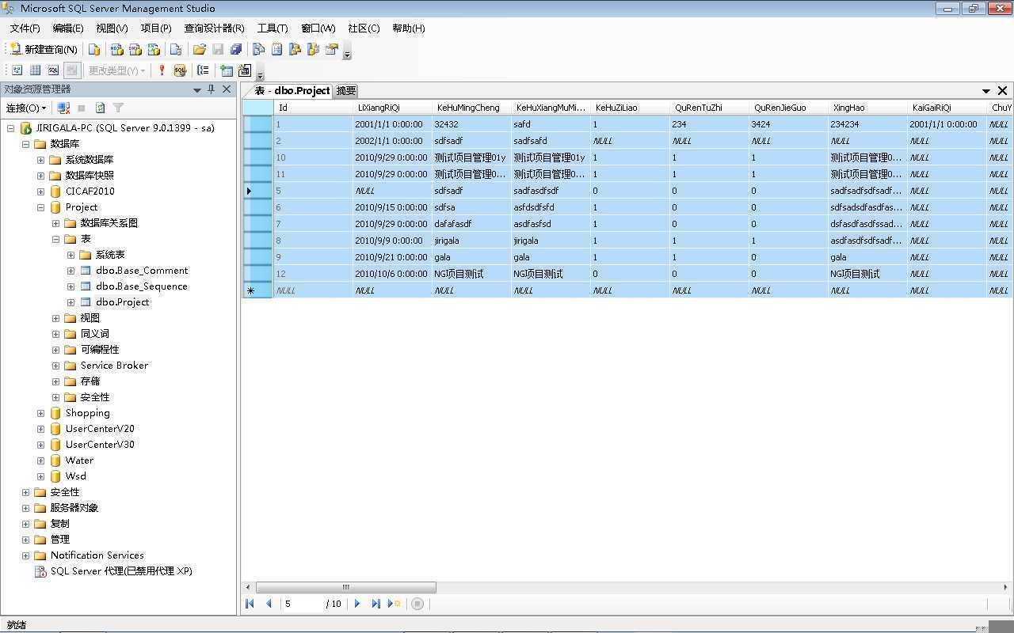Click the Summary page toolbar icon

276,49
